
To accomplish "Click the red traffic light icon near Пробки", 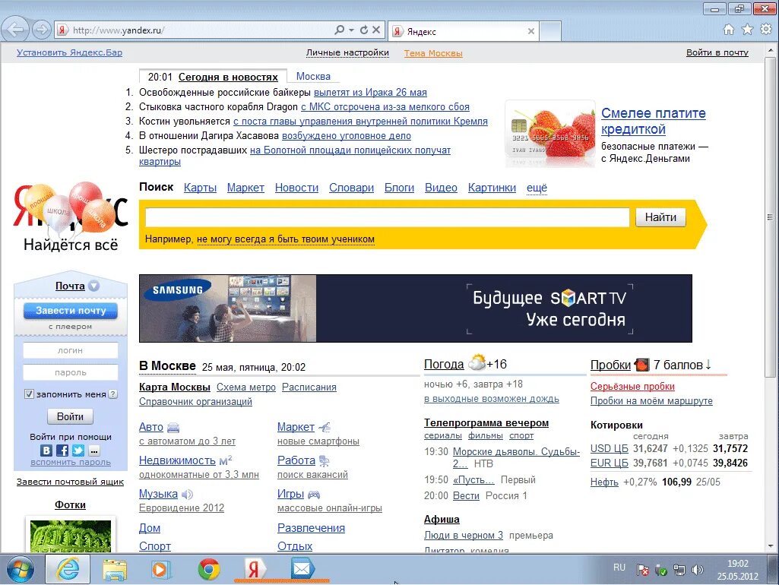I will click(641, 365).
